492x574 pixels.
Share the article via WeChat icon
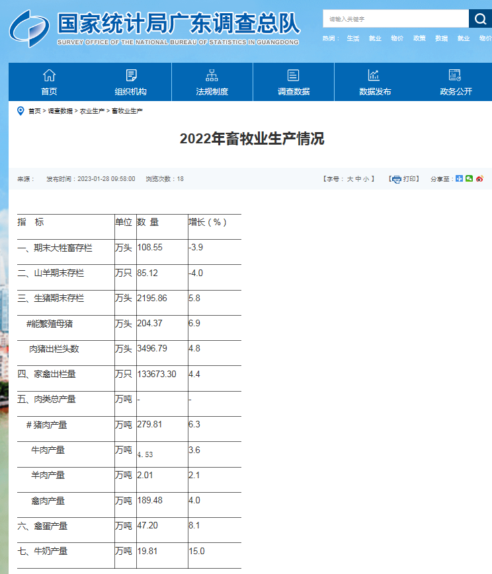470,178
